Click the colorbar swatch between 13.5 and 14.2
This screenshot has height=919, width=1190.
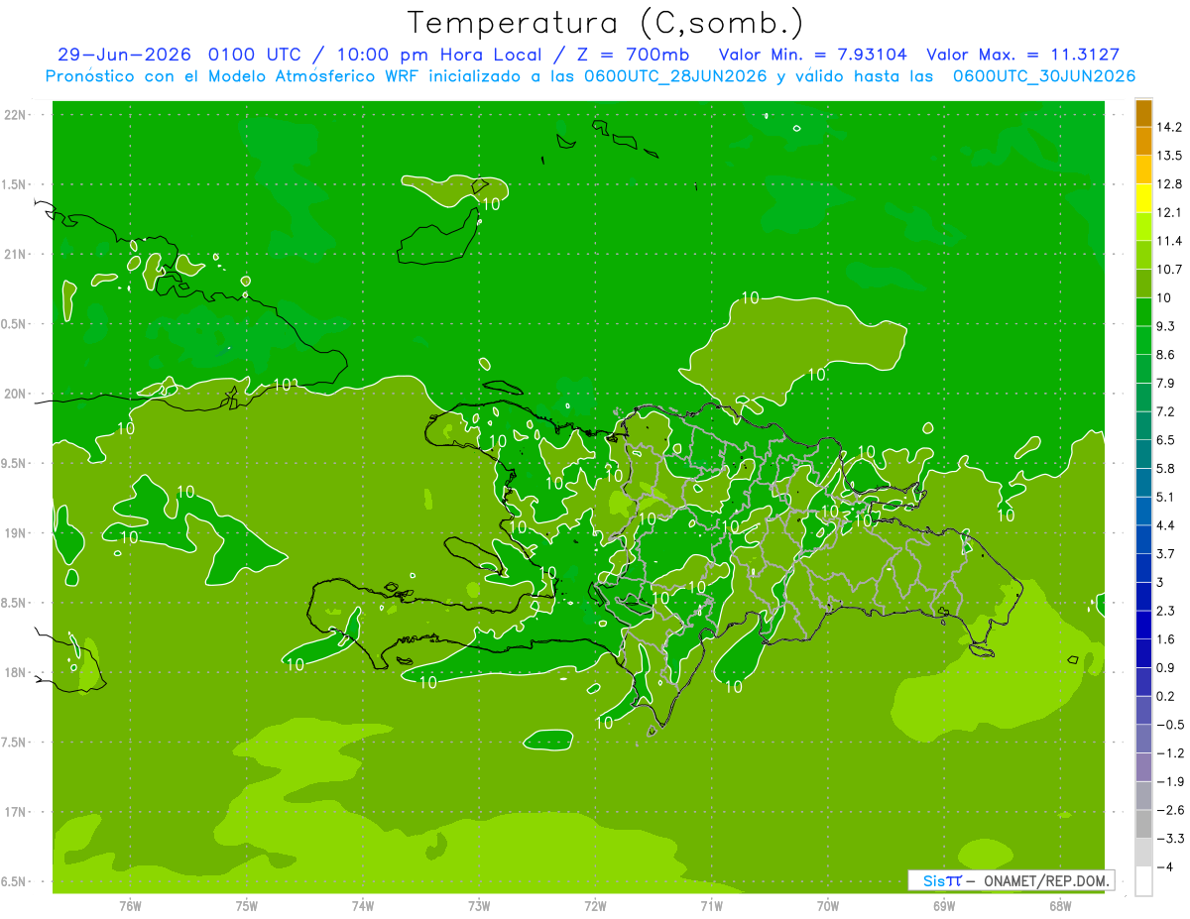(x=1143, y=142)
